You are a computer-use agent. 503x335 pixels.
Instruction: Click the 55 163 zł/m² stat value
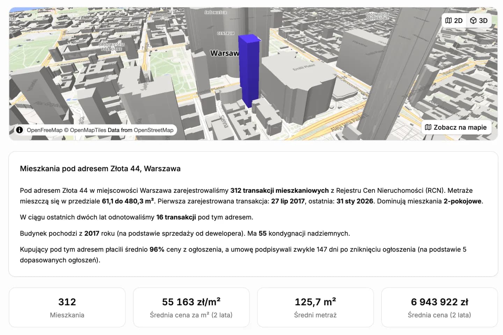(191, 302)
